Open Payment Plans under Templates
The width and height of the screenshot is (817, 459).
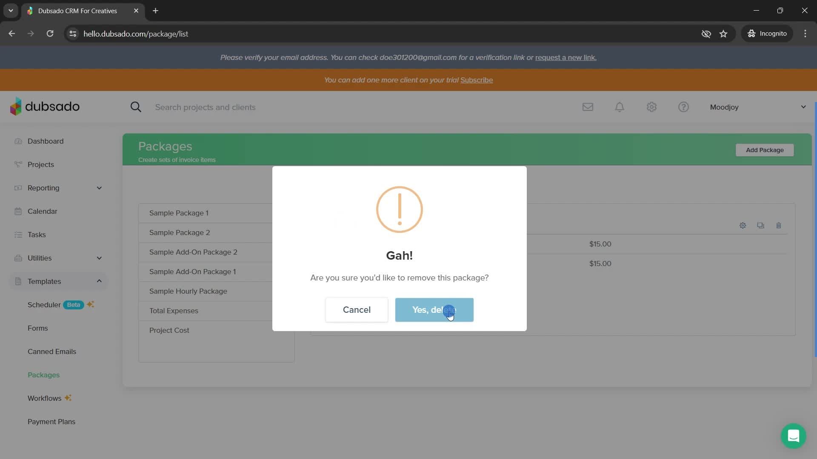pos(51,422)
